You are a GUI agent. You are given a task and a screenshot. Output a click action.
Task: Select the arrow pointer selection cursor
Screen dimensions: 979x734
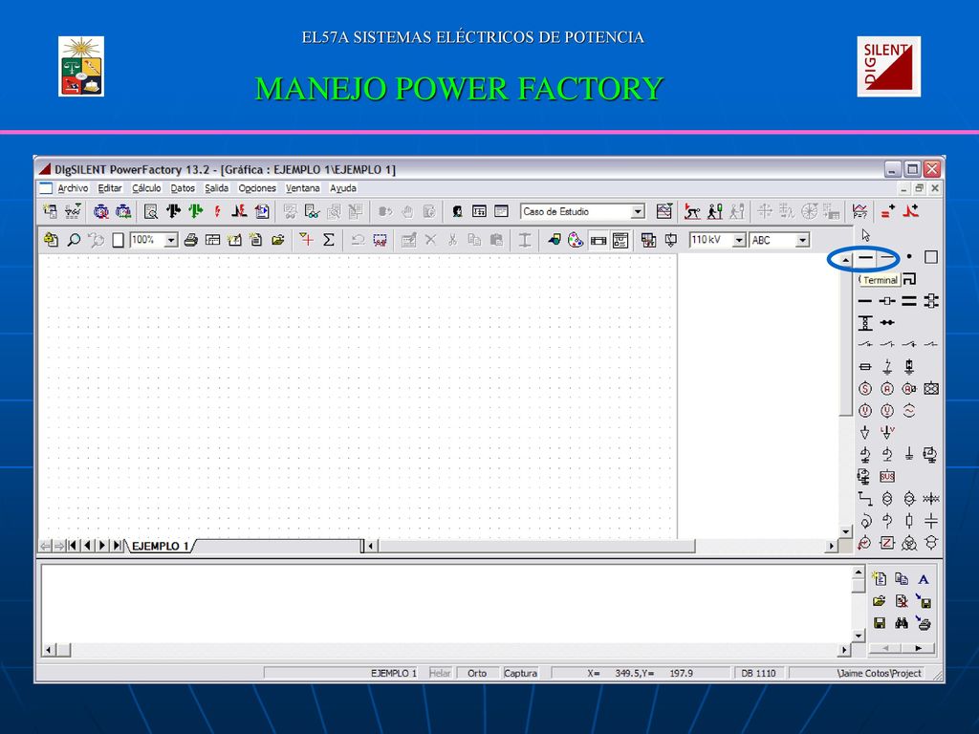865,235
